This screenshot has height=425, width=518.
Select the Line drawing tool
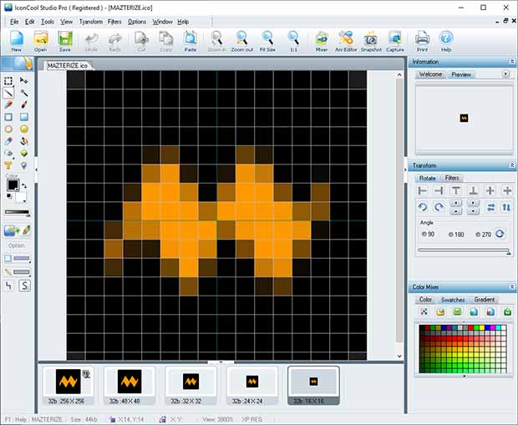coord(8,94)
